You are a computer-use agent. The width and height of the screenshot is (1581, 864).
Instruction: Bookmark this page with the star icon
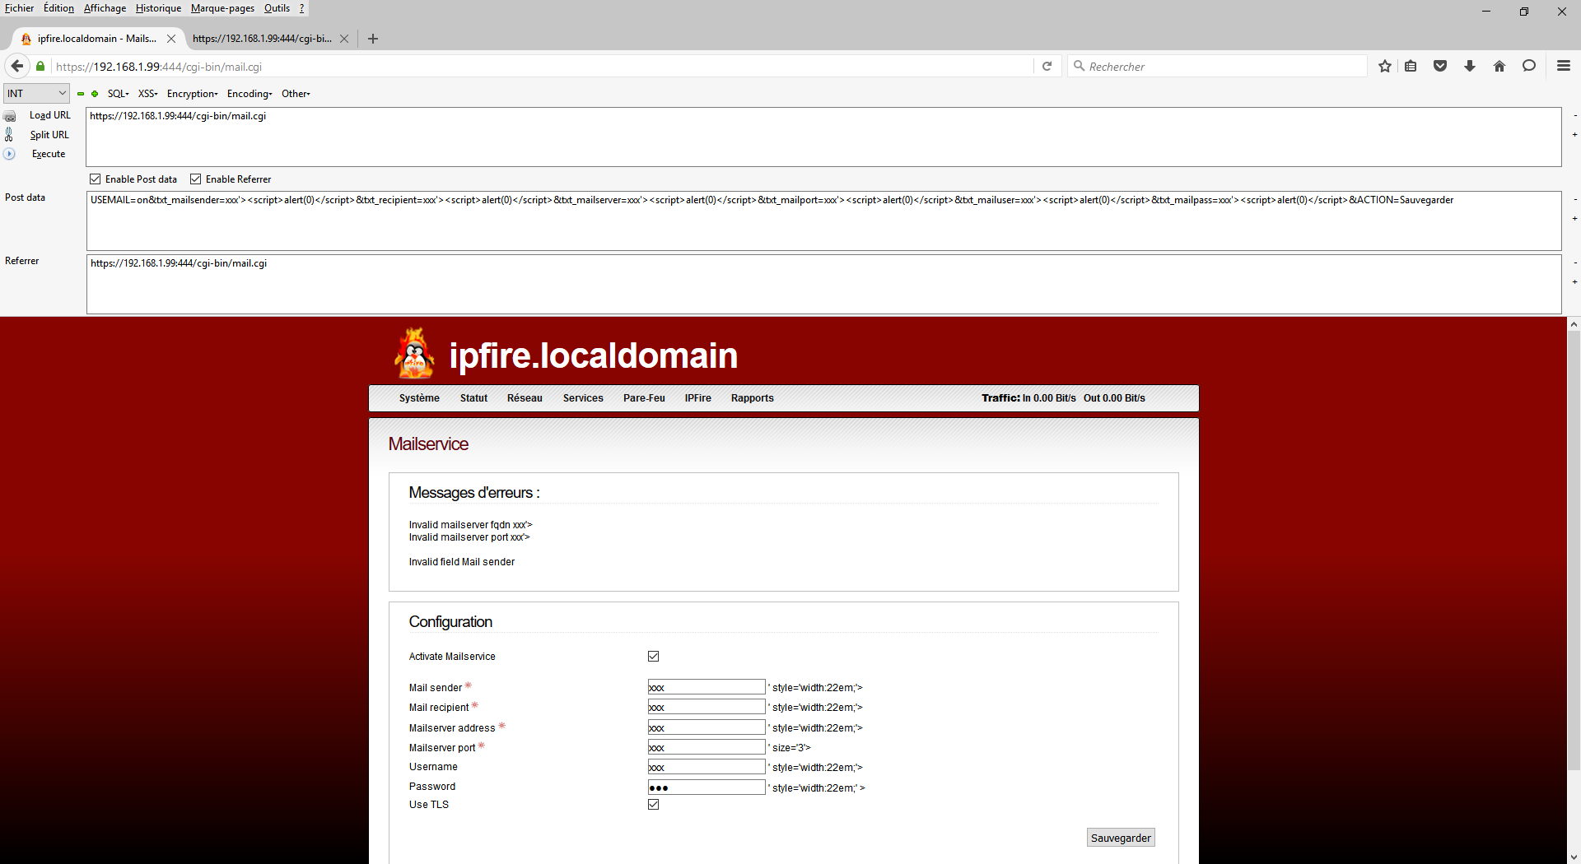click(1385, 66)
